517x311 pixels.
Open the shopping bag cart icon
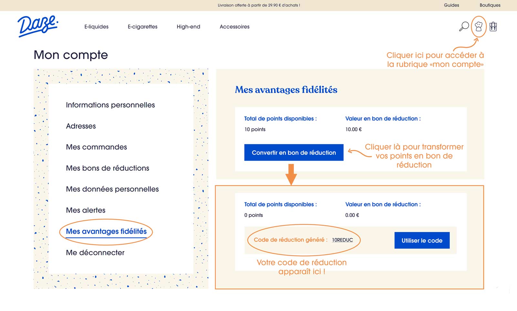[x=493, y=26]
